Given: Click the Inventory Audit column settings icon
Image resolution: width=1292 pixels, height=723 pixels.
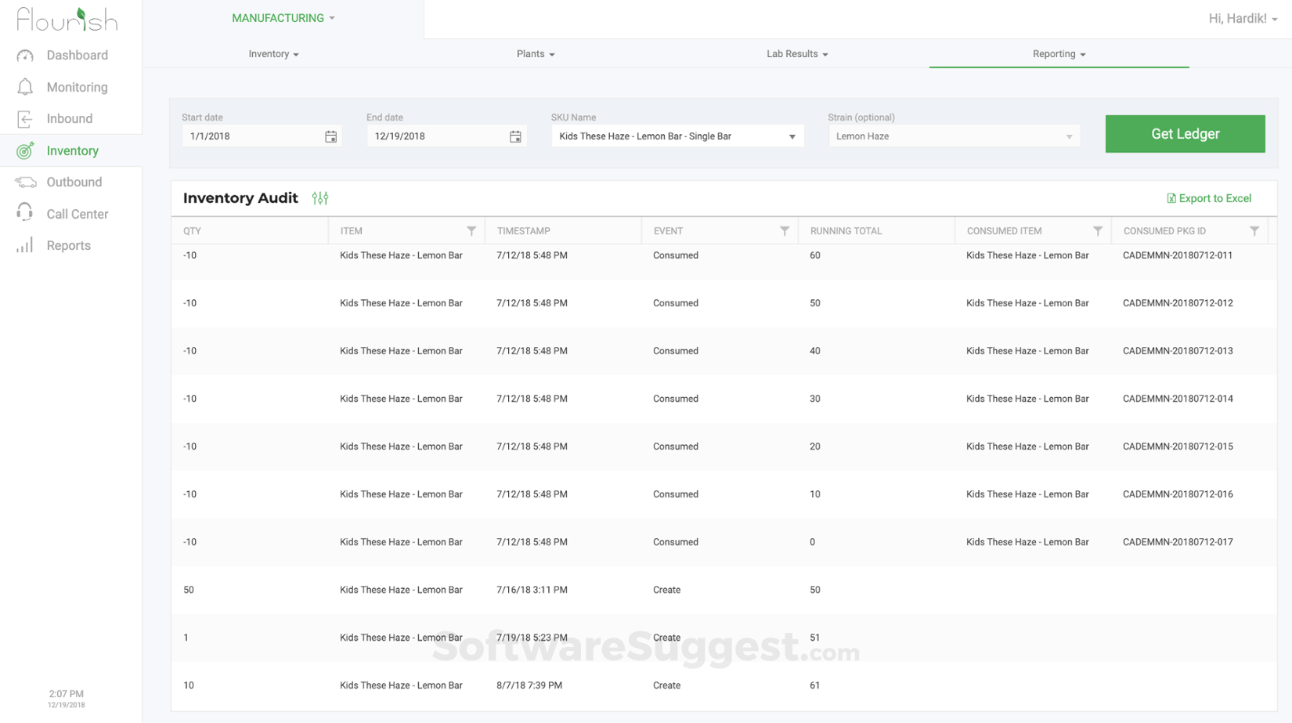Looking at the screenshot, I should coord(320,198).
